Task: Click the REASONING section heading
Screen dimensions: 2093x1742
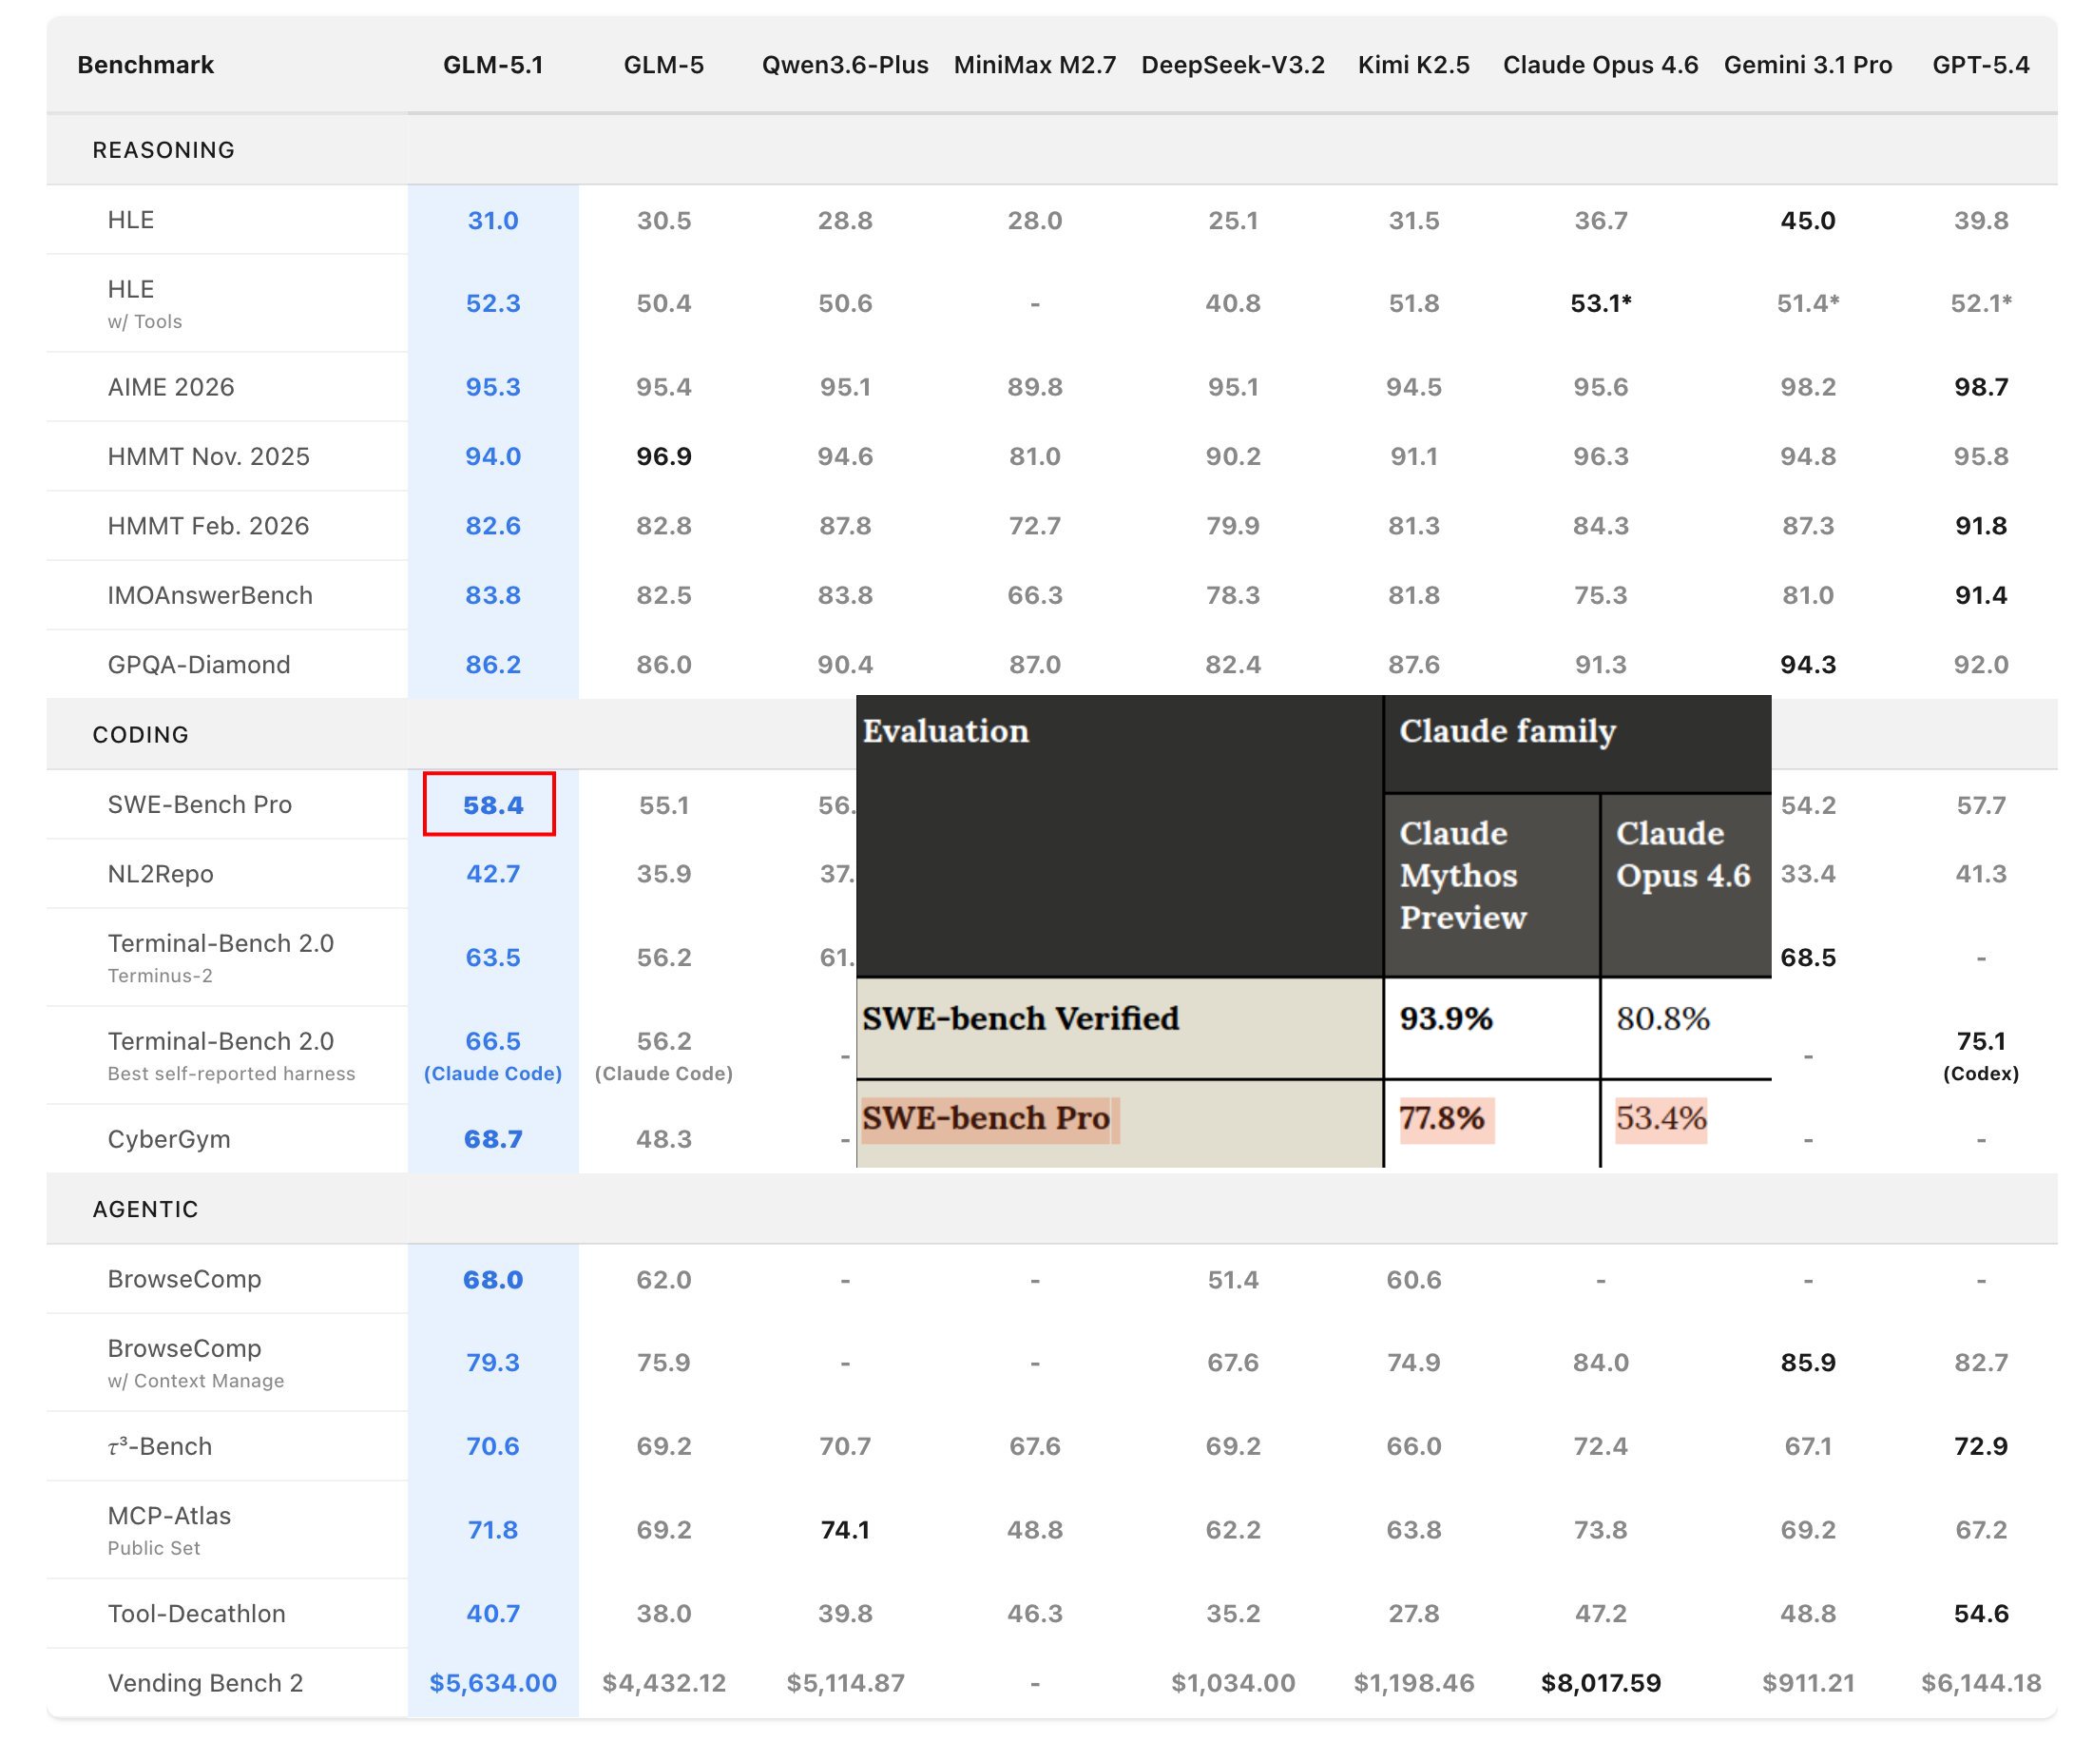Action: [x=163, y=149]
